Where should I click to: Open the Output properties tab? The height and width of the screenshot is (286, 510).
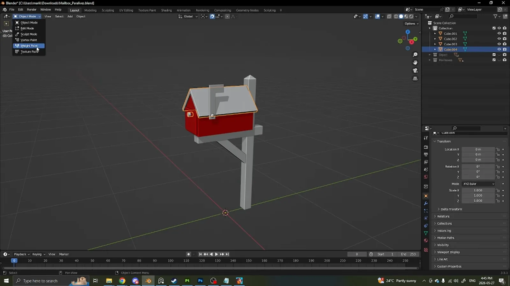coord(426,154)
